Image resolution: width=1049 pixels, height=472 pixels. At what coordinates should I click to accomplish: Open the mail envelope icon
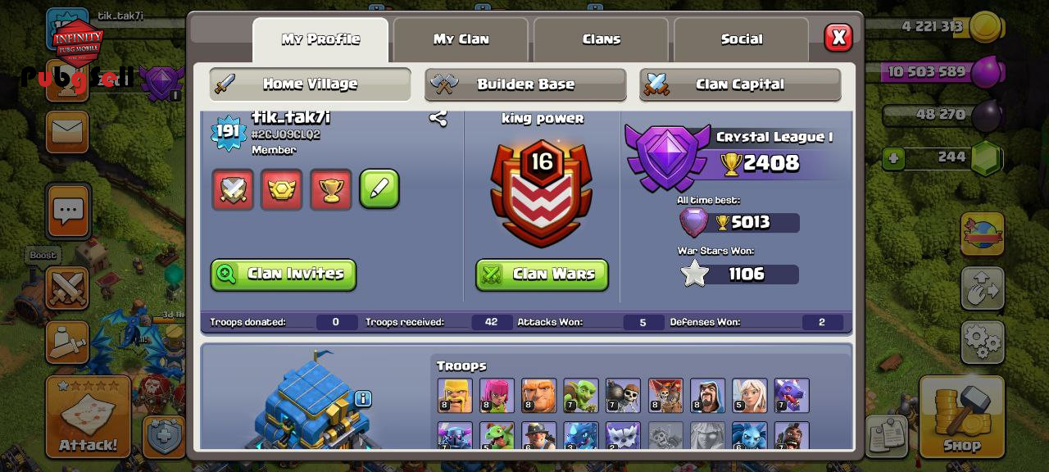point(67,131)
